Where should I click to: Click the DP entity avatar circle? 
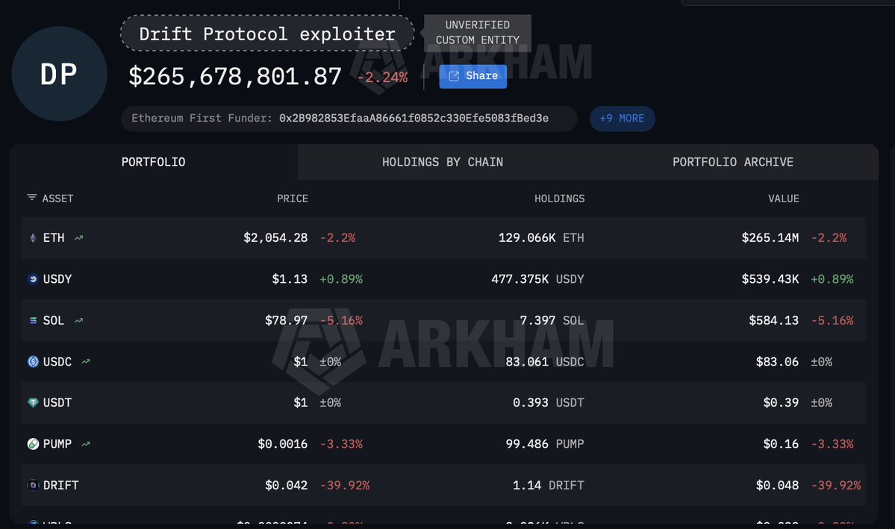coord(60,73)
